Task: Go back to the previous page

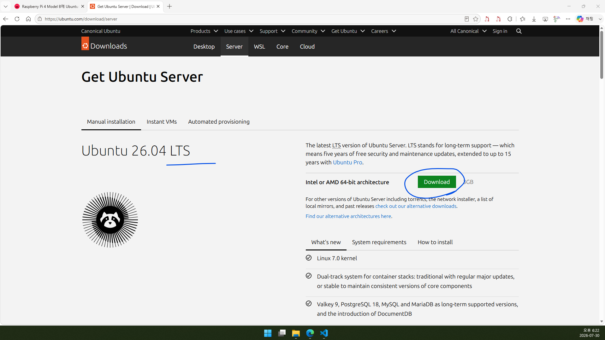Action: tap(6, 19)
